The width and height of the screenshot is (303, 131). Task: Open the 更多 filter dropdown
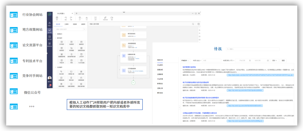[275, 61]
